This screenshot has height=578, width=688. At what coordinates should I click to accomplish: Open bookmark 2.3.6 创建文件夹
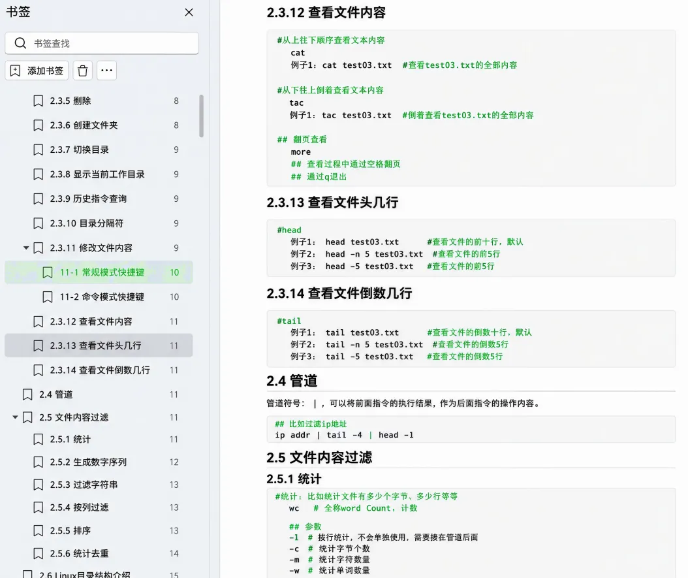click(99, 125)
